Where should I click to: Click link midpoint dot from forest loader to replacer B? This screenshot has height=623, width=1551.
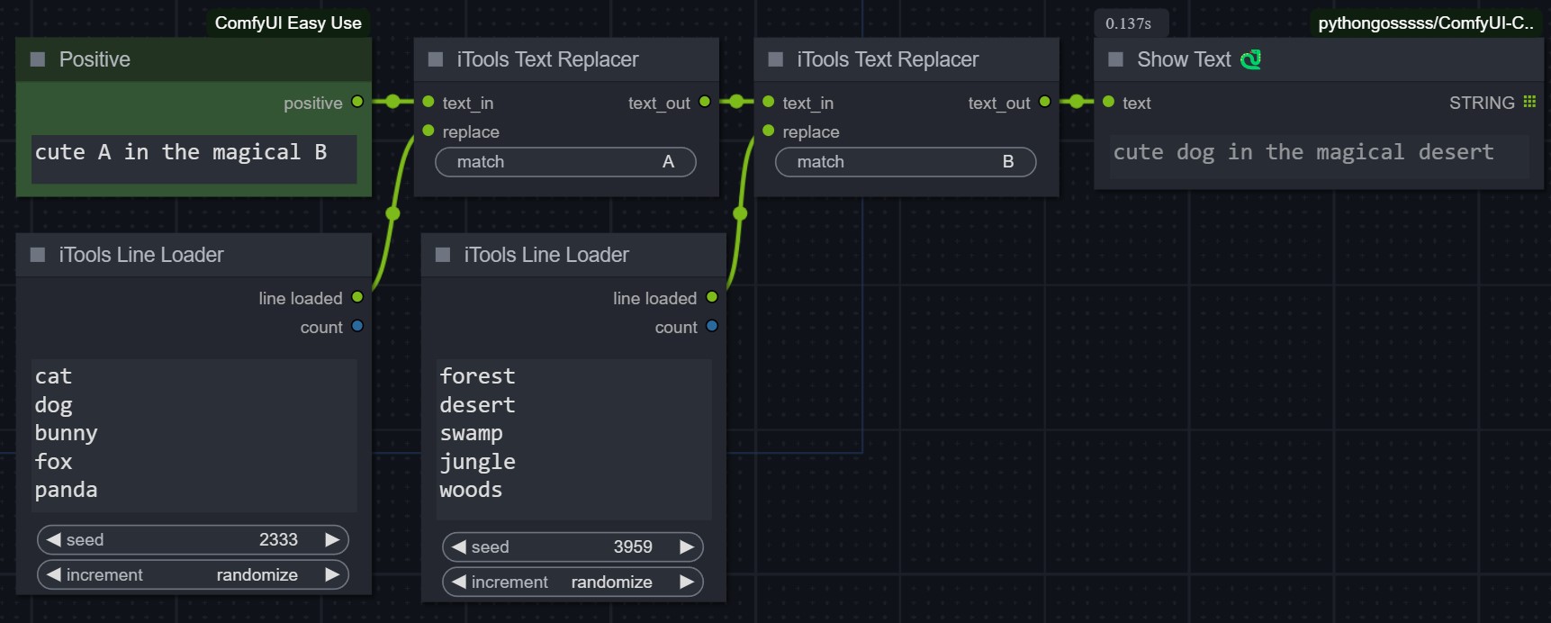pos(740,213)
